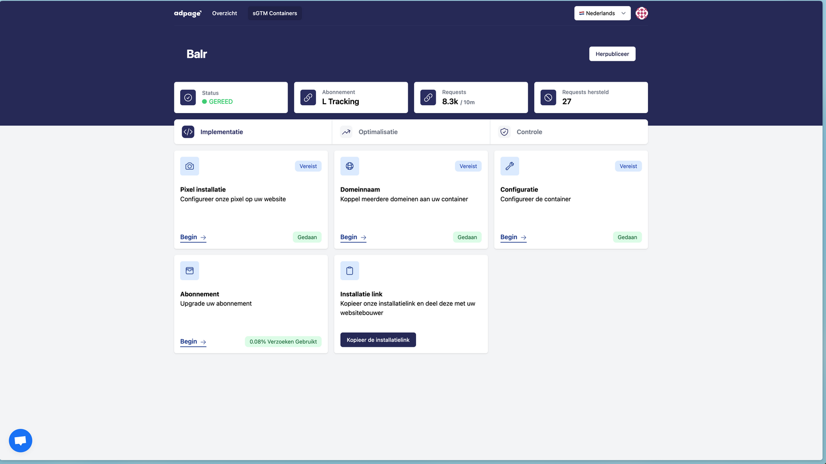The width and height of the screenshot is (826, 464).
Task: Open the user profile avatar
Action: (x=641, y=13)
